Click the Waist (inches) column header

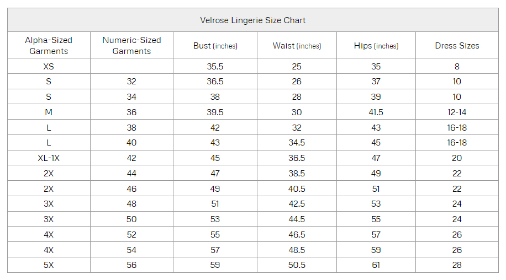tap(297, 46)
